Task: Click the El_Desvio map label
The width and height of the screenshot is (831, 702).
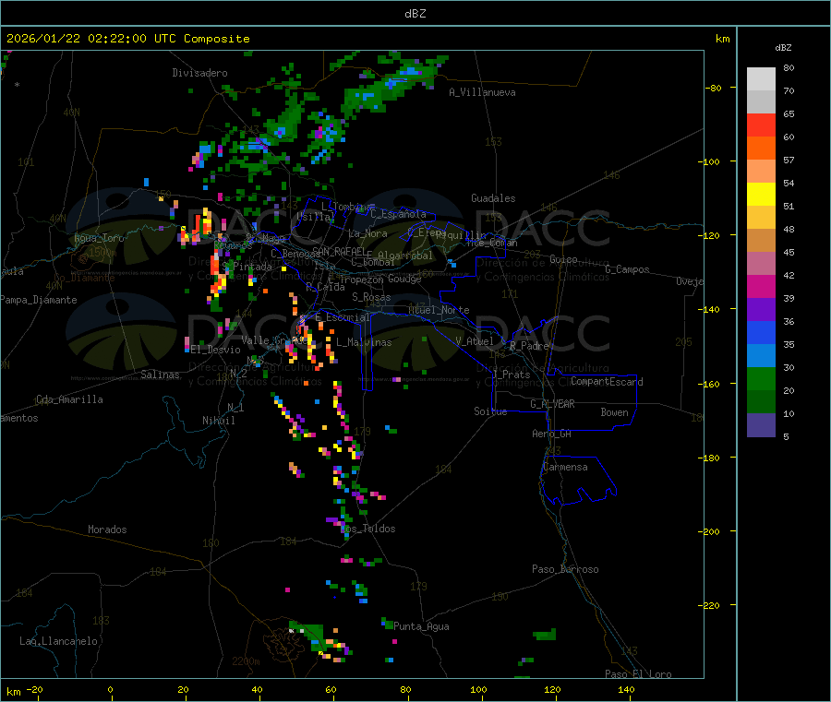Action: [216, 350]
